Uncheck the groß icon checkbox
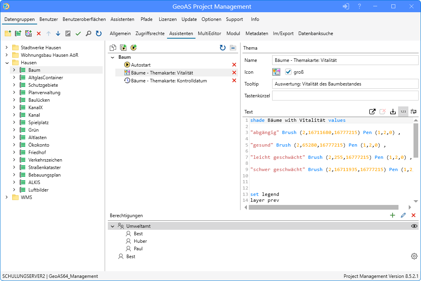Screen dimensions: 421x281 tap(288, 72)
